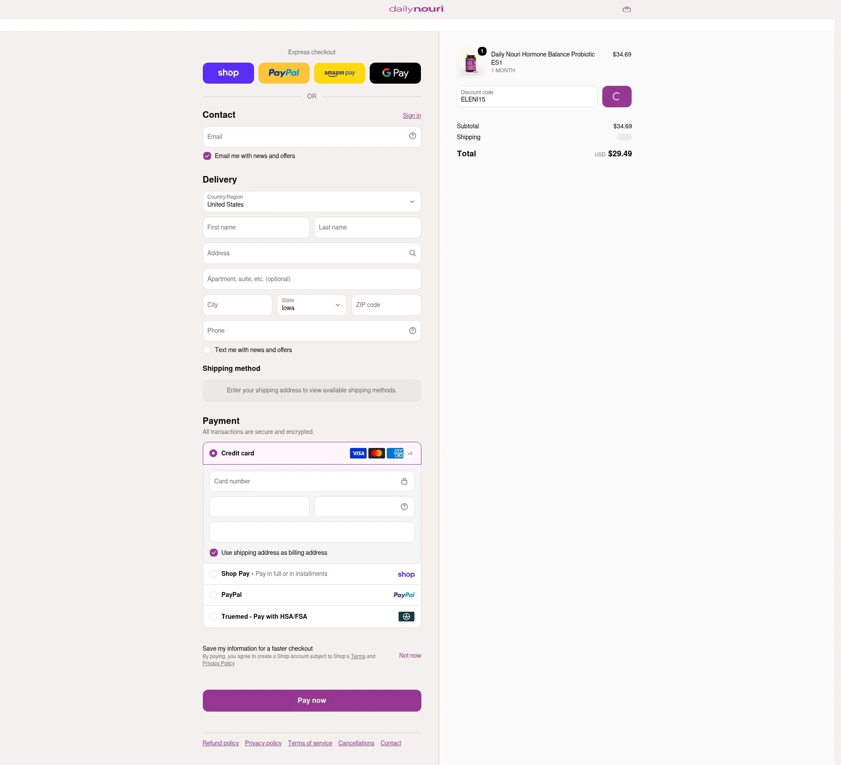
Task: Click the email field help icon
Action: (x=412, y=136)
